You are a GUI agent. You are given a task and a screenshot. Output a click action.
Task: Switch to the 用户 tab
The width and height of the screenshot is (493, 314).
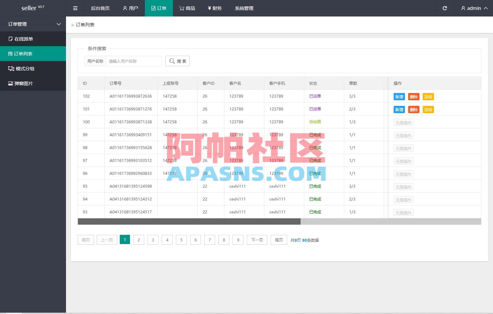point(130,8)
